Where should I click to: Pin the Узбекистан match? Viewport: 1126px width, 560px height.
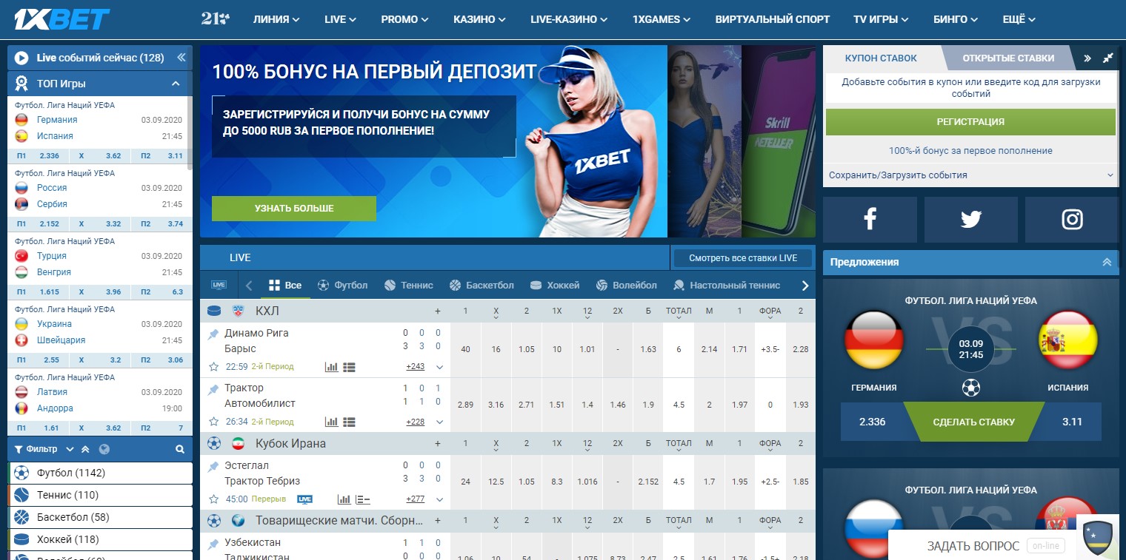(x=213, y=543)
